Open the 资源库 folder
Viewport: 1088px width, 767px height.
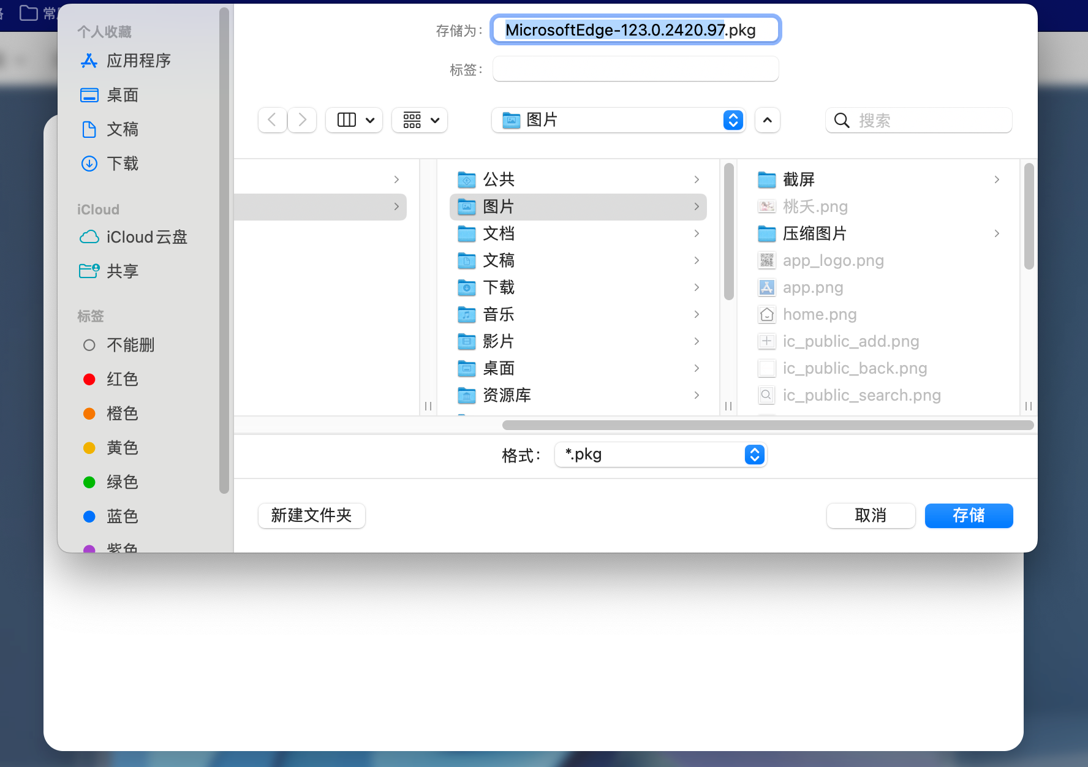click(578, 395)
